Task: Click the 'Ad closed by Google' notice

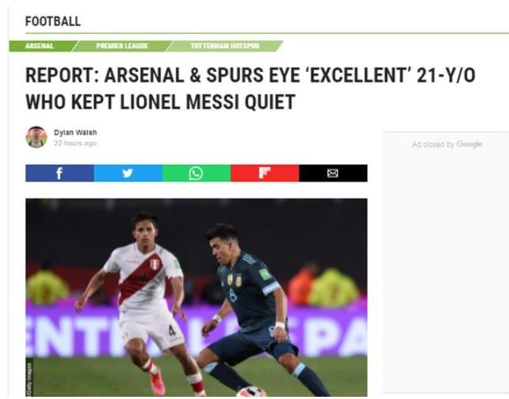Action: [x=447, y=144]
